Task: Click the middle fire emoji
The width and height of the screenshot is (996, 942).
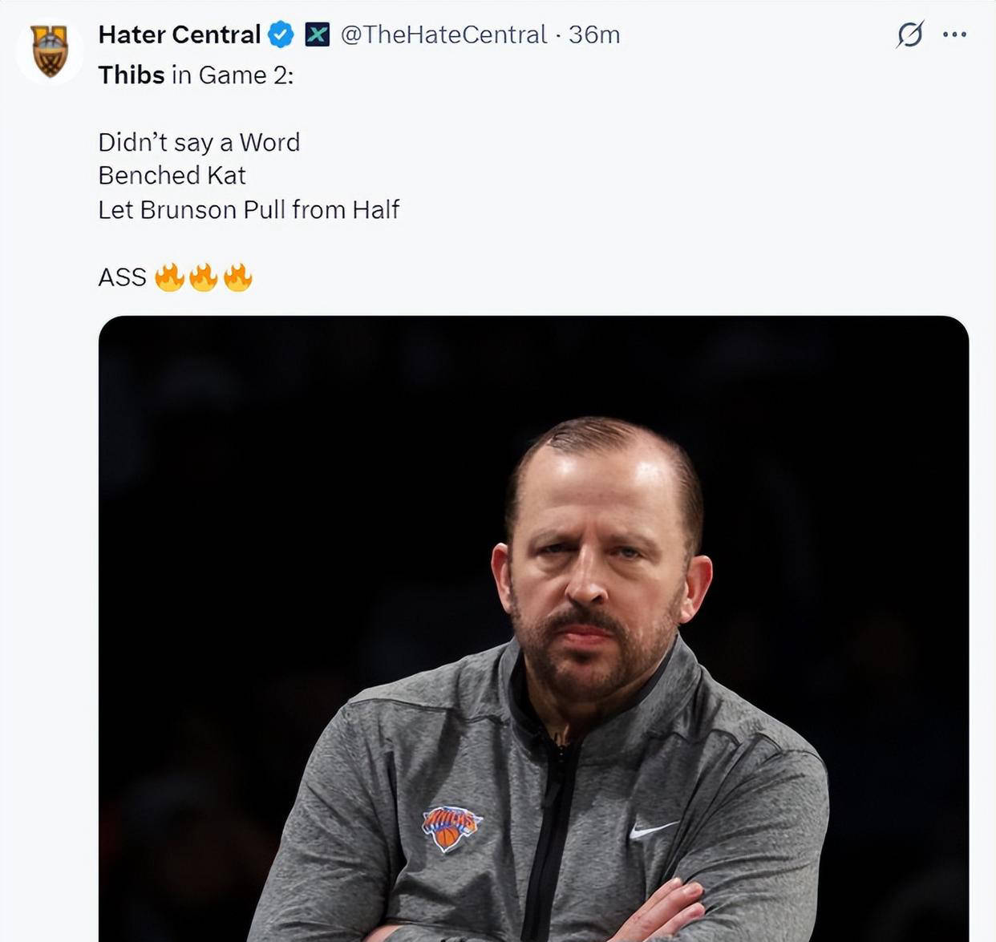Action: click(x=204, y=277)
